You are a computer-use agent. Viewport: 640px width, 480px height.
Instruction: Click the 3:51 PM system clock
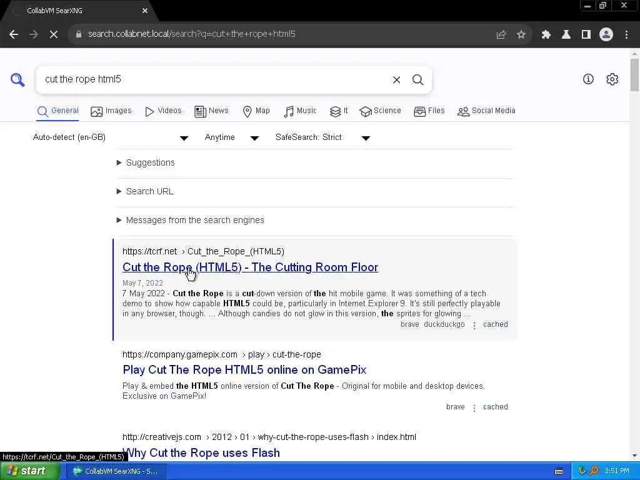617,471
